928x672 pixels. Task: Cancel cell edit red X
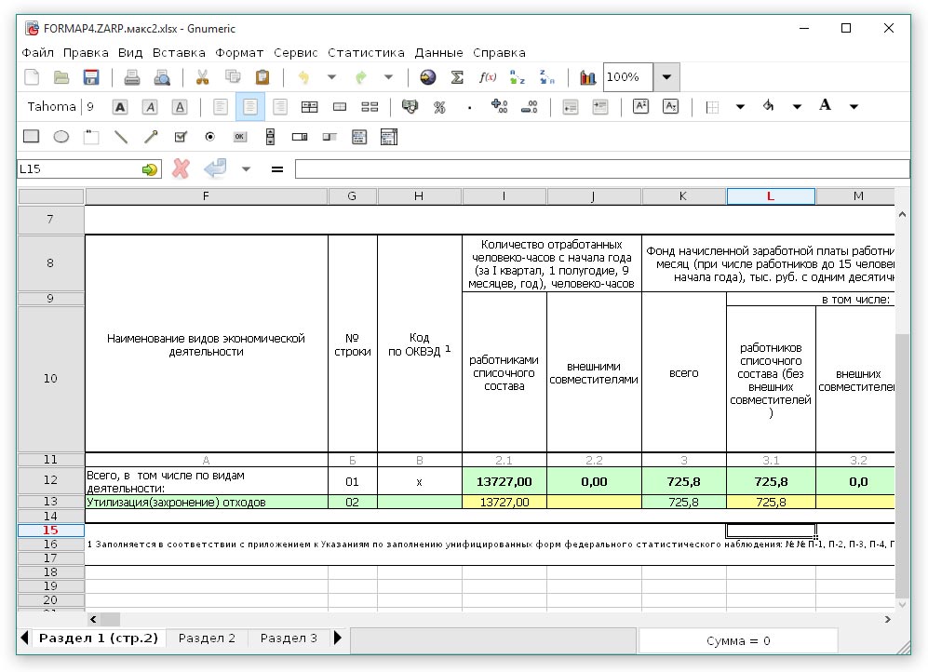coord(182,169)
